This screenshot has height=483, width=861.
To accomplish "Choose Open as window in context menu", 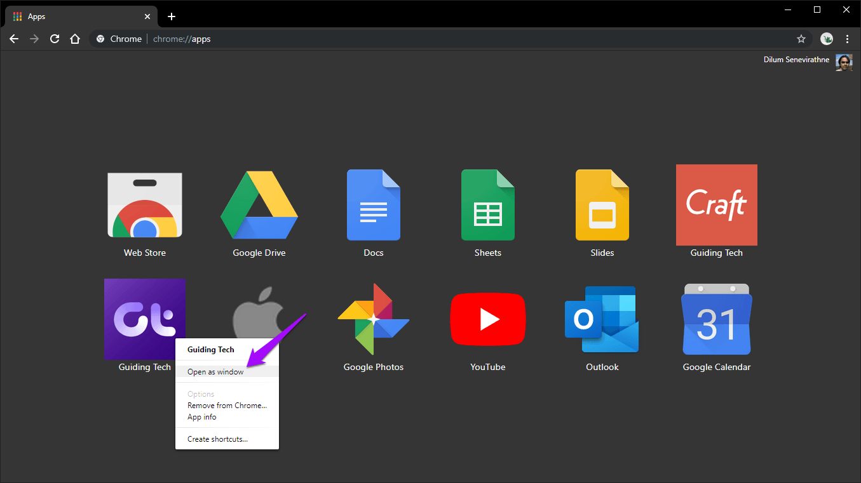I will pyautogui.click(x=227, y=372).
